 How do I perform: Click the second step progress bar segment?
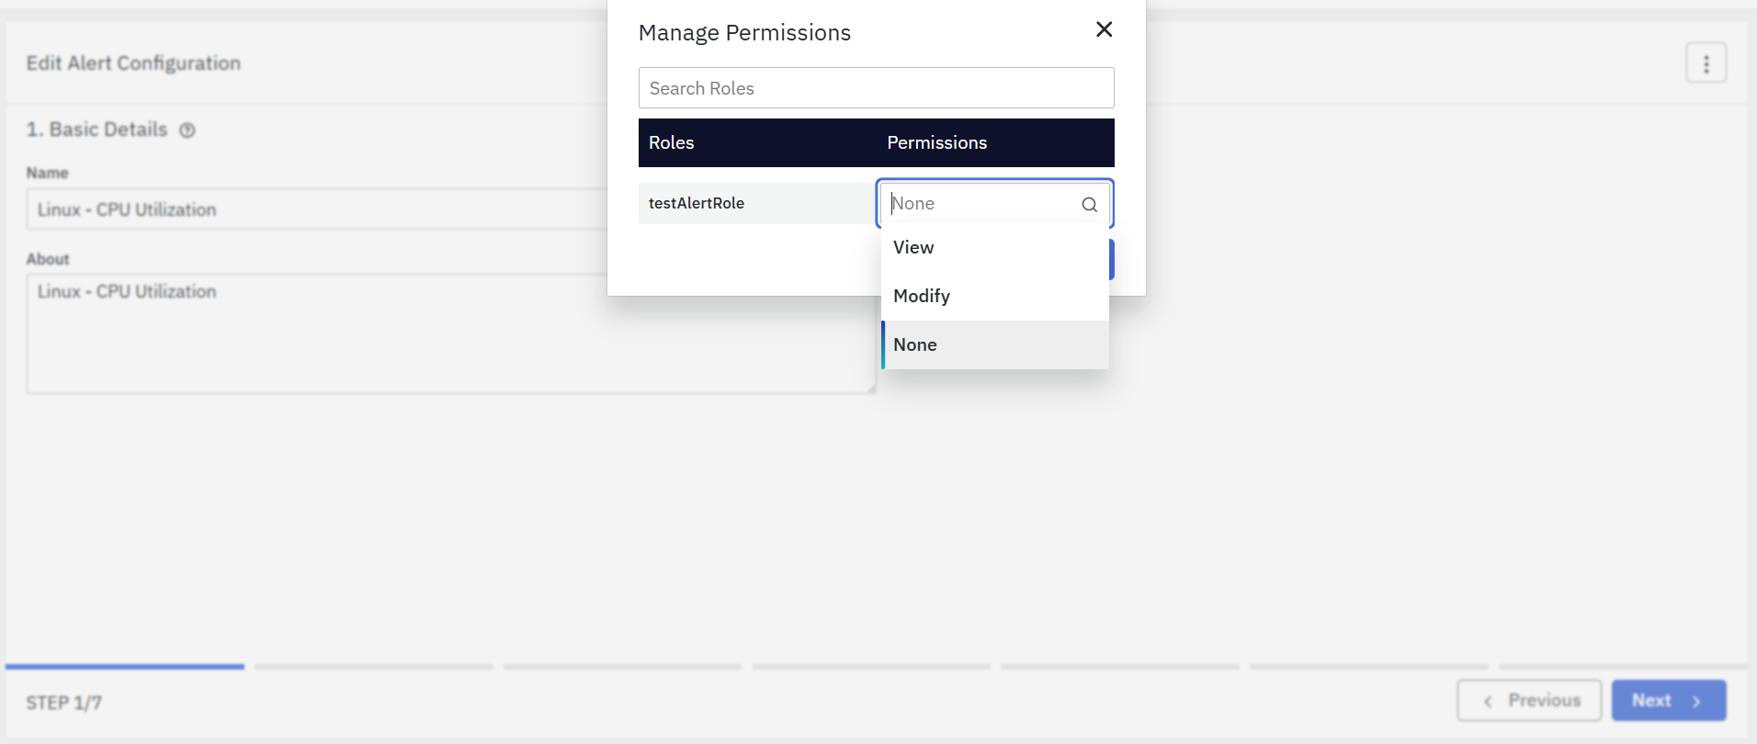click(374, 667)
